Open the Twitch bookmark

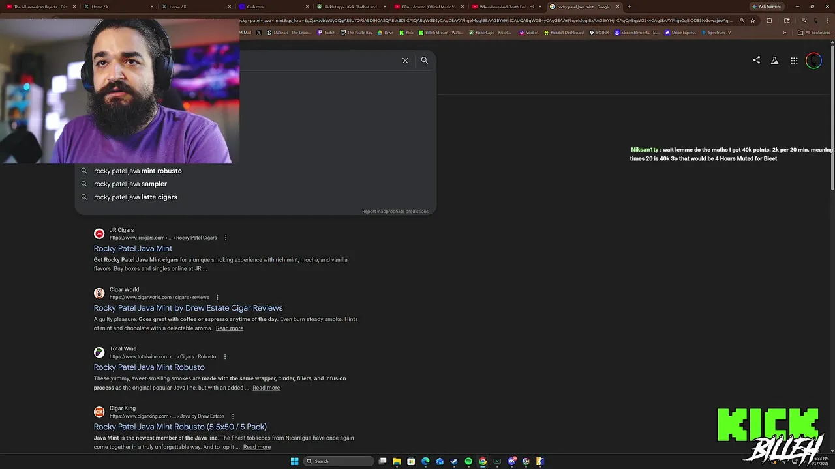tap(326, 33)
